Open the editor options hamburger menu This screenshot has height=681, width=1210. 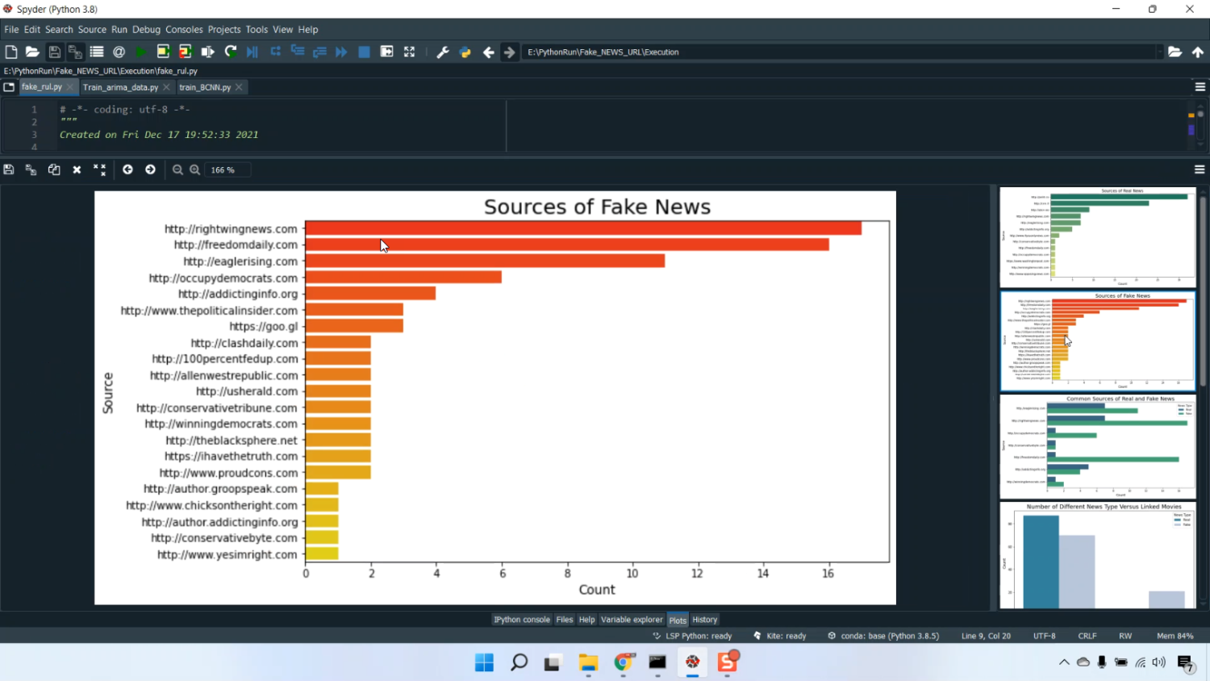(x=1199, y=87)
